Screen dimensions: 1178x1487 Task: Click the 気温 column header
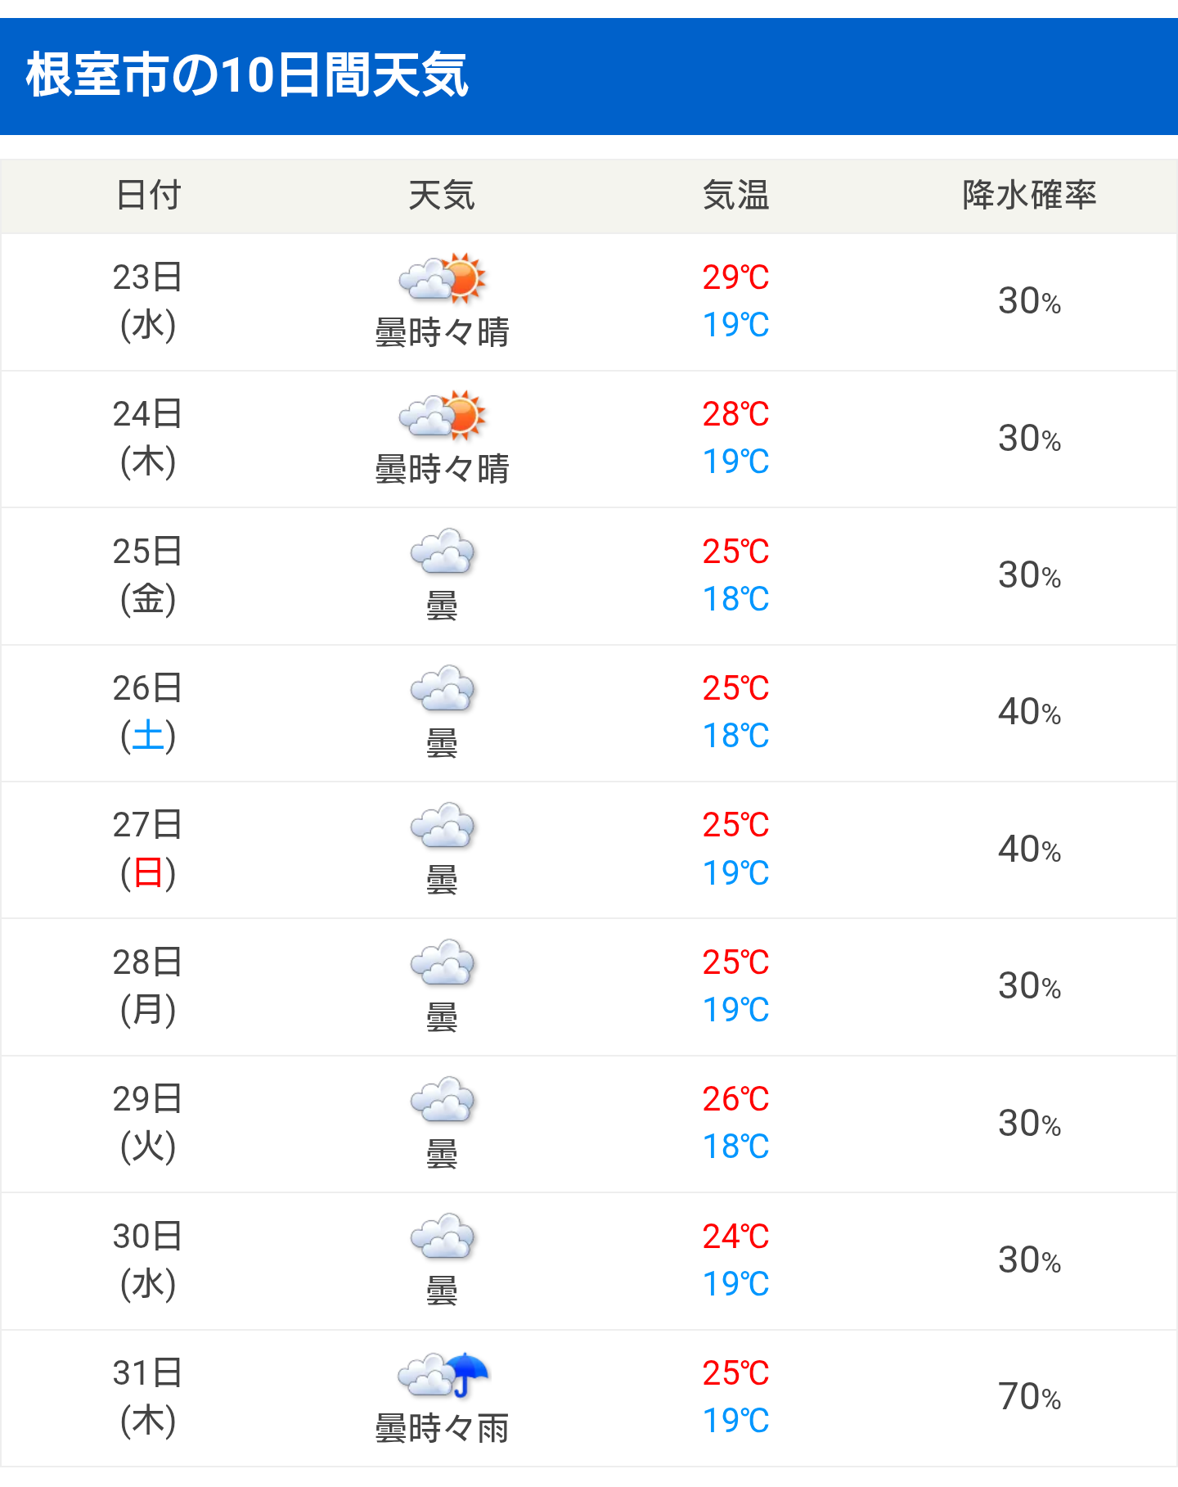pos(736,196)
